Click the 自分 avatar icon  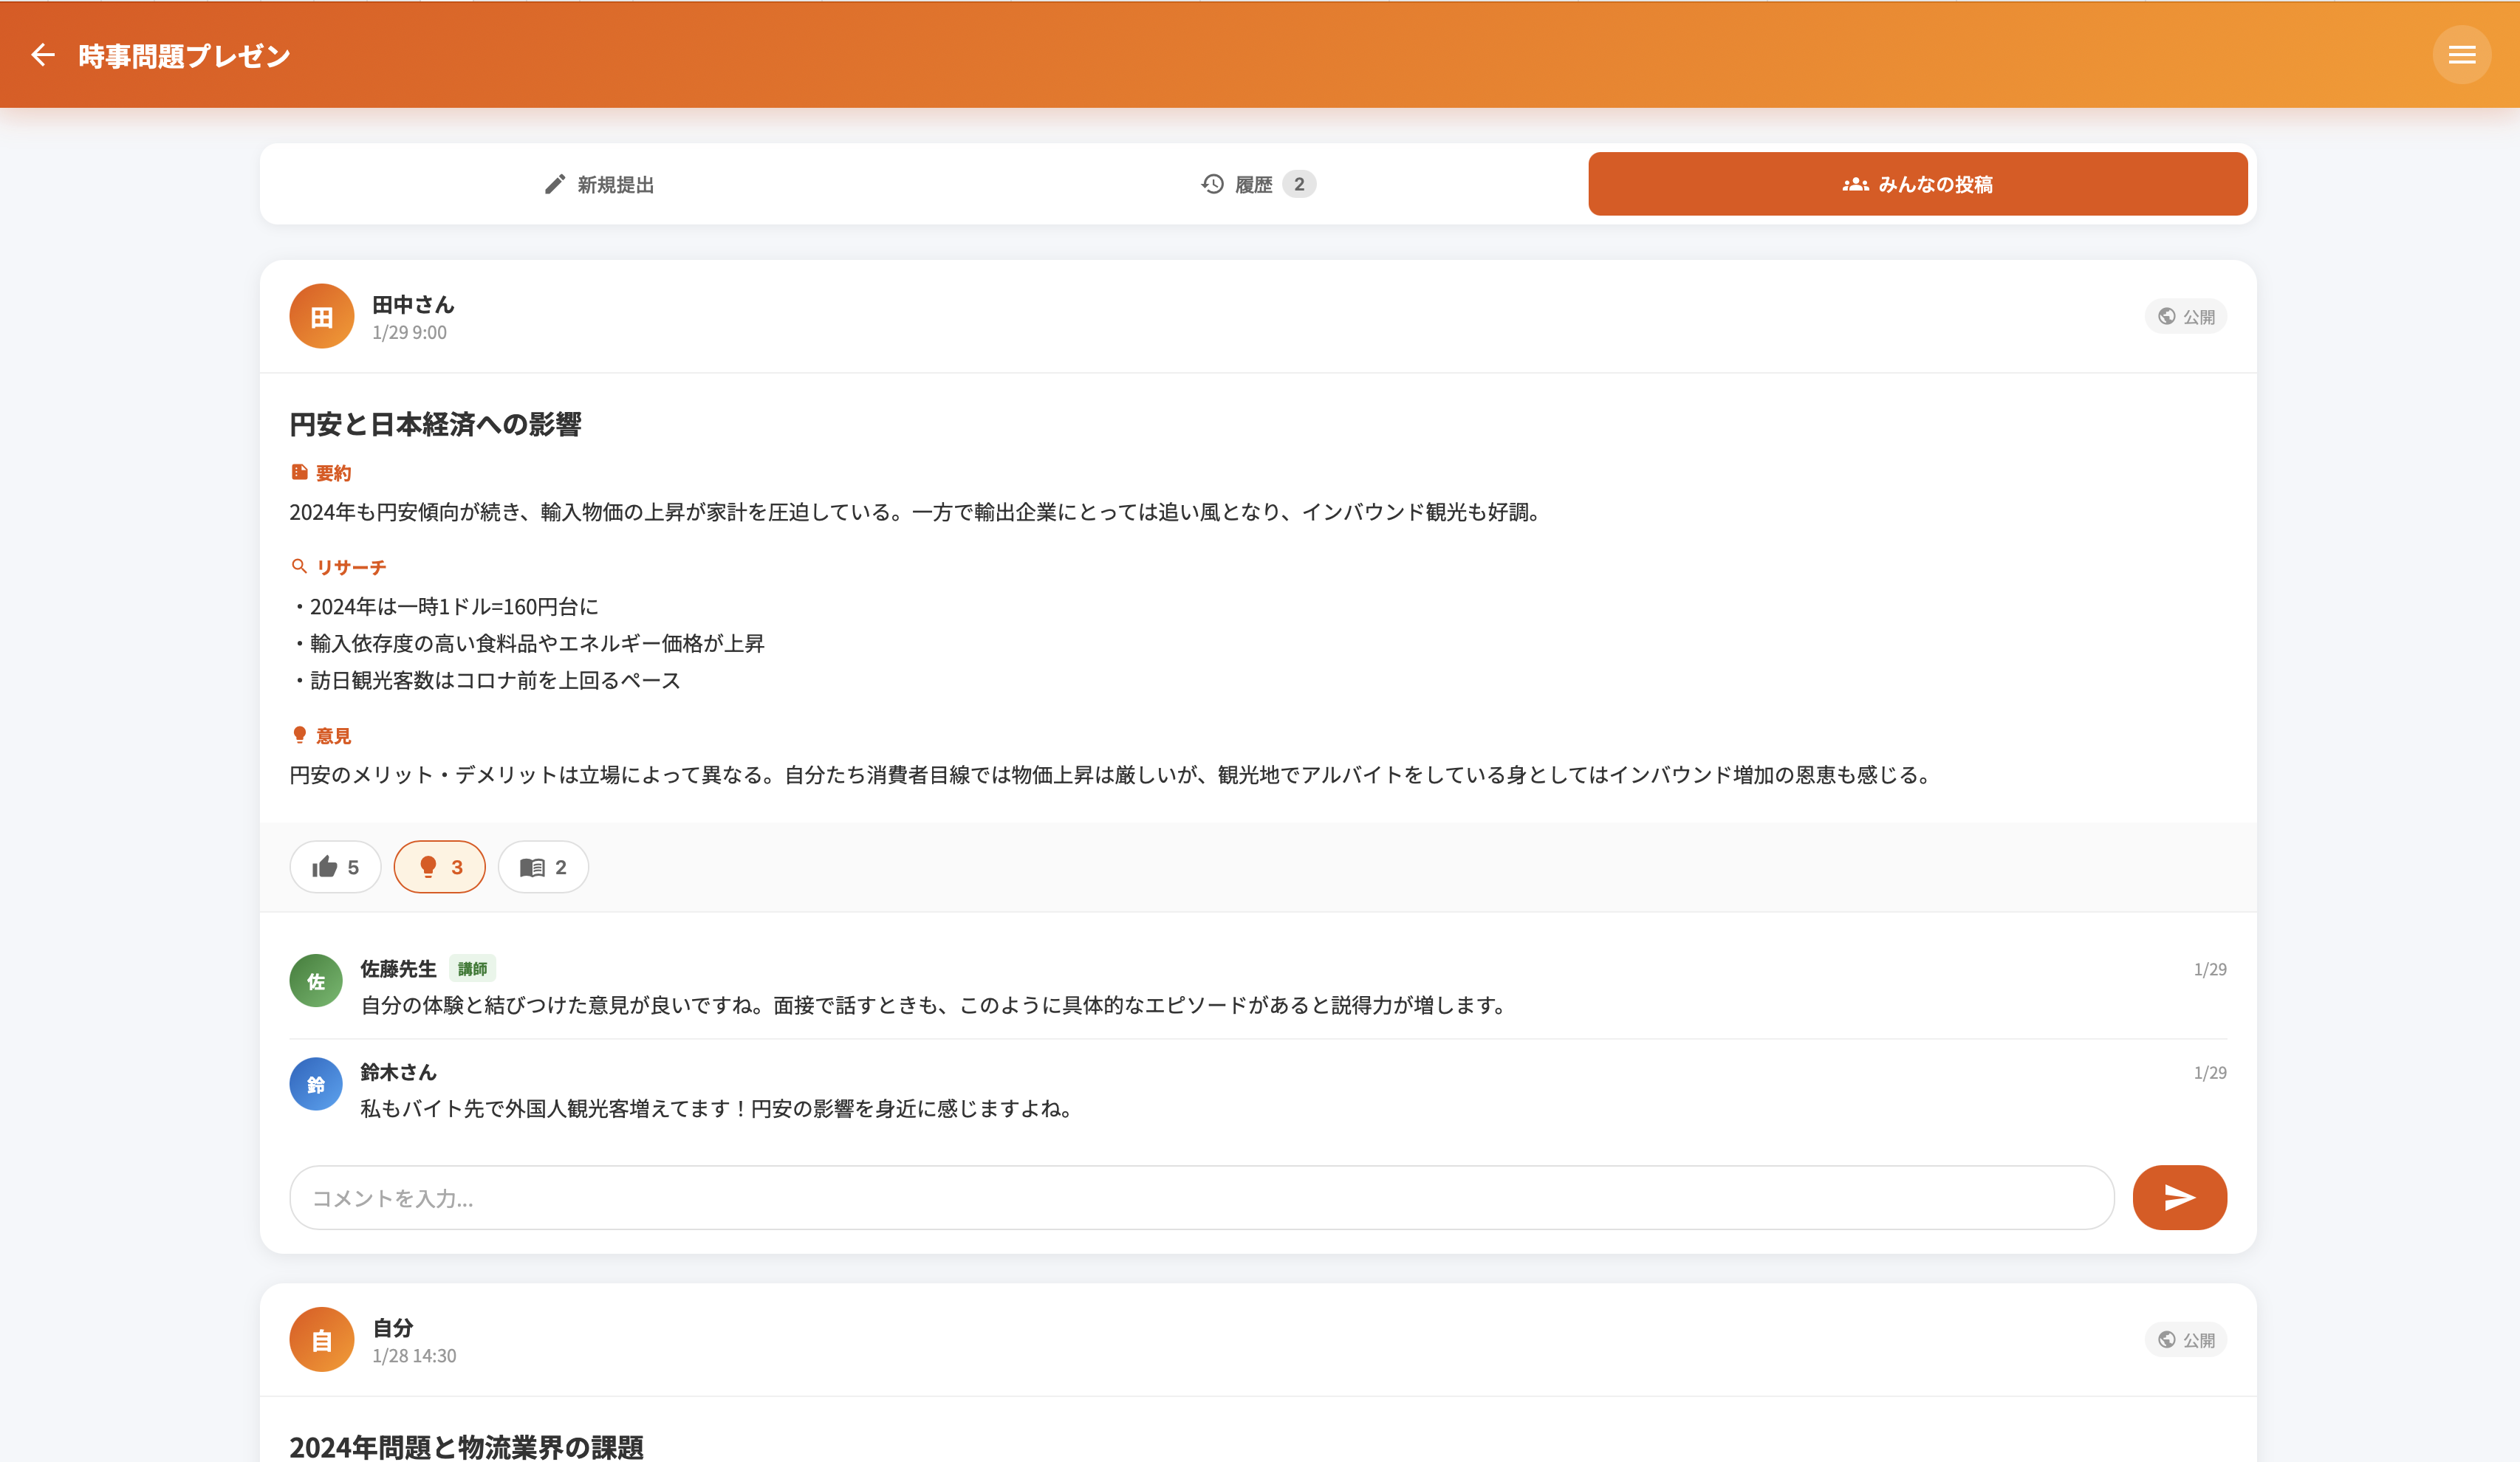point(321,1340)
